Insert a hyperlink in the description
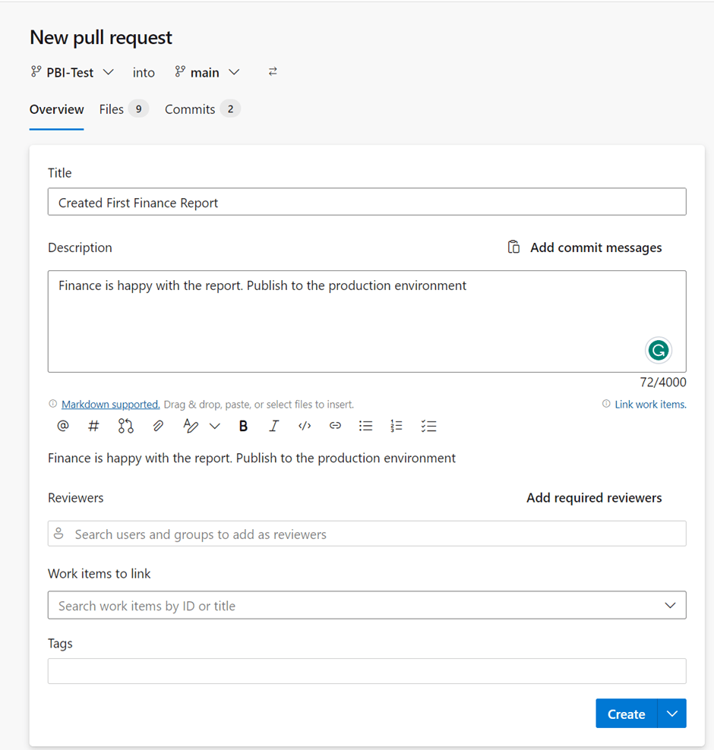The image size is (714, 750). coord(335,426)
